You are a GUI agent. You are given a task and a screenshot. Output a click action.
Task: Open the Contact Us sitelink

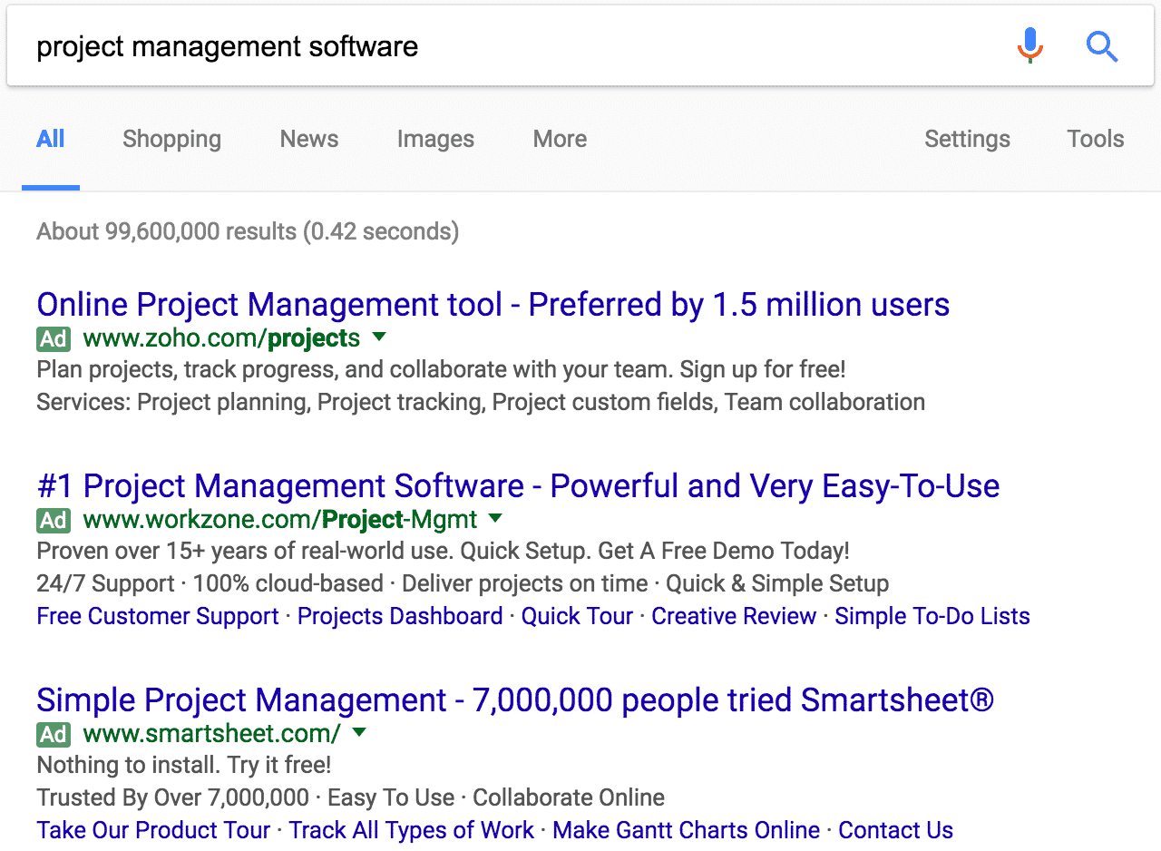point(895,830)
